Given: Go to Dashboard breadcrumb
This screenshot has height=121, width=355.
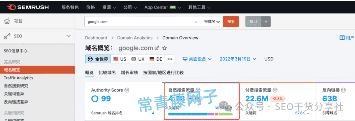Looking at the screenshot, I should (96, 38).
